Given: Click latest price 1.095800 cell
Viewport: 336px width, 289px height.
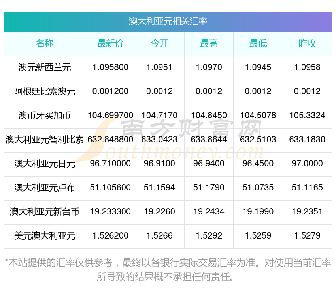Looking at the screenshot, I should [110, 67].
